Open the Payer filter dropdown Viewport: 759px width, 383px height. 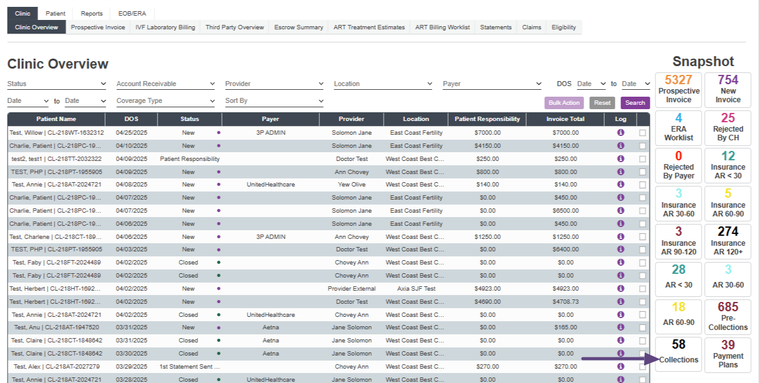[492, 84]
